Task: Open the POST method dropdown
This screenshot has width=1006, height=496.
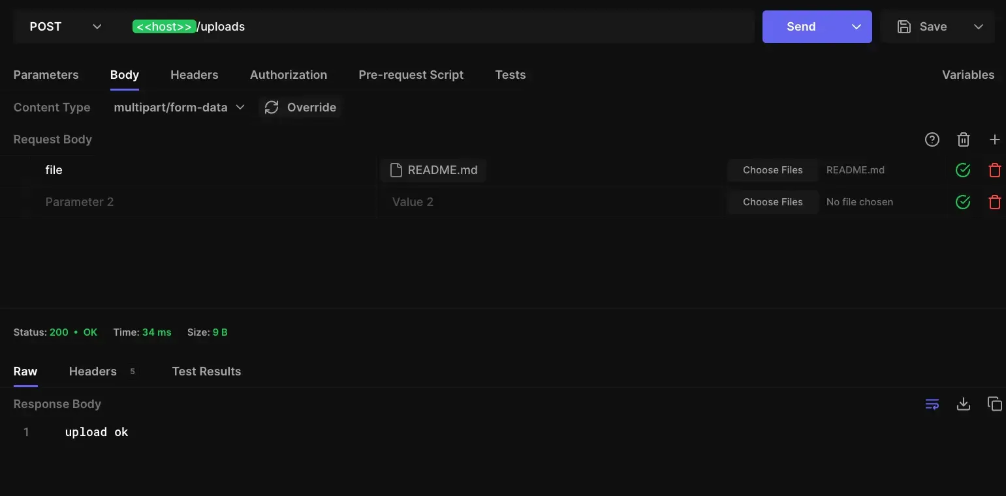Action: [x=66, y=27]
